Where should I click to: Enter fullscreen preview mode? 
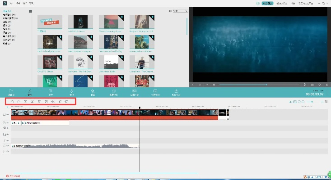click(326, 84)
